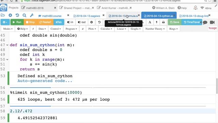Toggle input visibility with 'in' button
Screen dimensions: 218x123
point(70,22)
